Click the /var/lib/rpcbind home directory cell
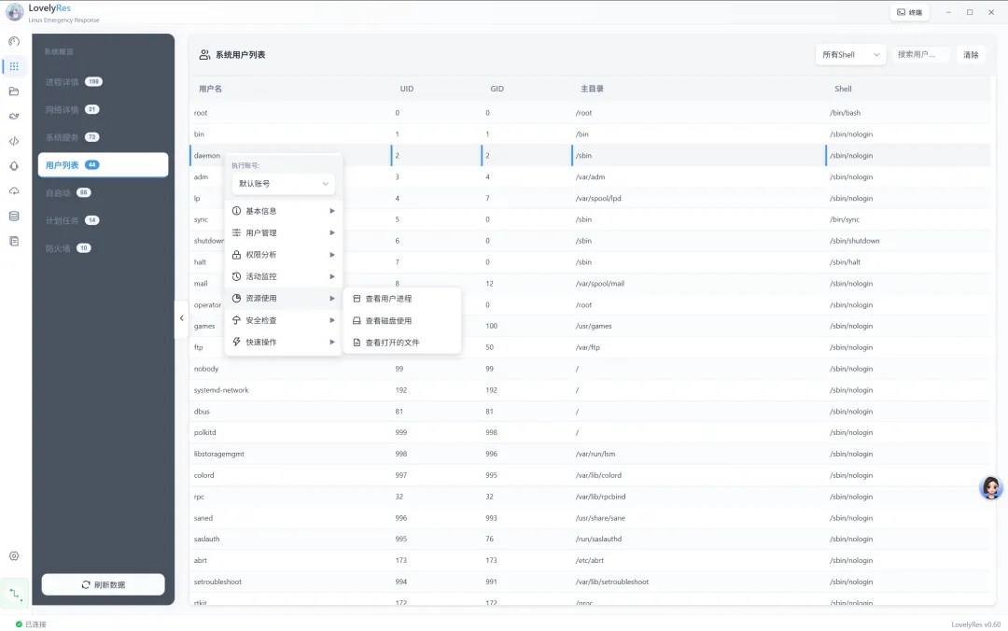Screen dimensions: 1008x631 click(600, 497)
